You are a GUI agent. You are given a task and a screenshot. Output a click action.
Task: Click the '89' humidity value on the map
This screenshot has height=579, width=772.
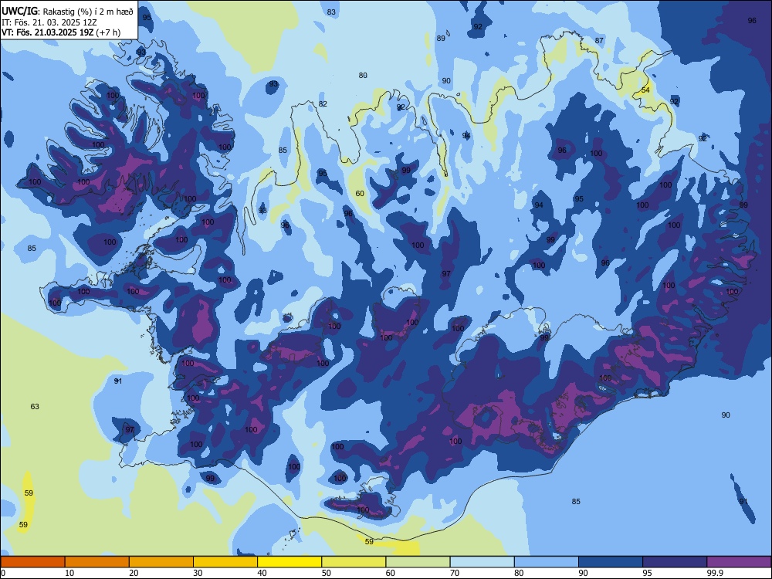pos(441,39)
